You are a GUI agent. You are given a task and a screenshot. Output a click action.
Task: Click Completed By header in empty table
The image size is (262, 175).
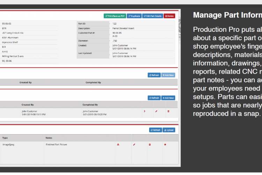[x=93, y=82]
